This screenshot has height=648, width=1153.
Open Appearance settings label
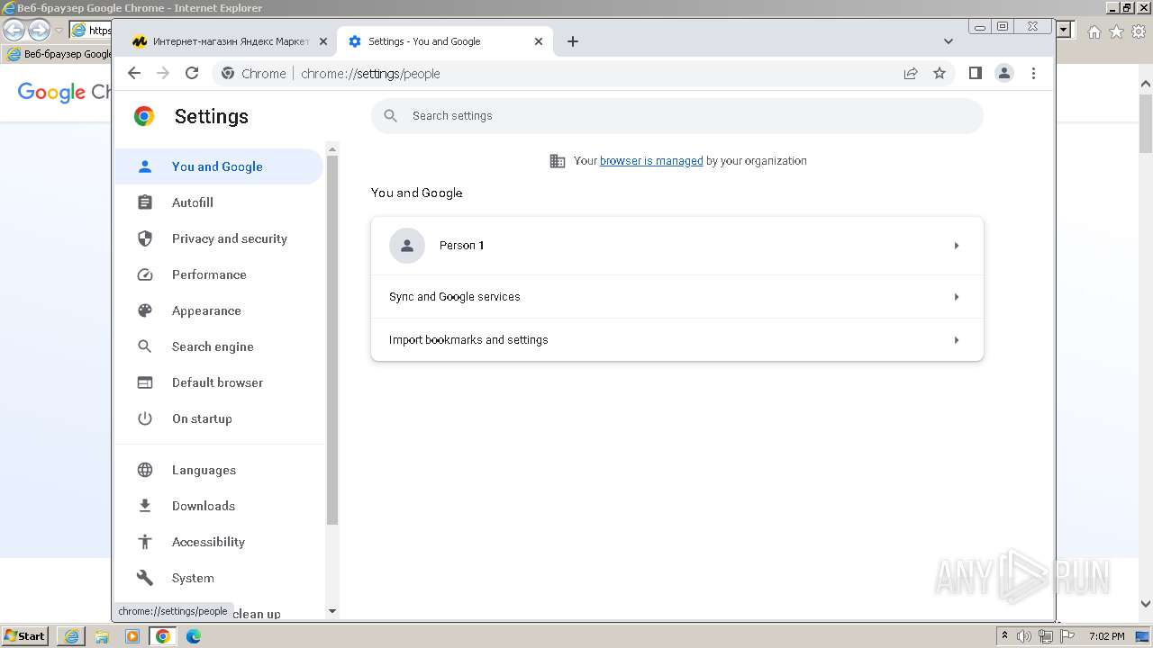[x=206, y=310]
